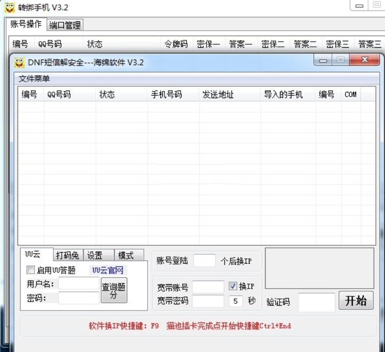Open the UU云官网 link
The width and height of the screenshot is (385, 352).
(107, 270)
